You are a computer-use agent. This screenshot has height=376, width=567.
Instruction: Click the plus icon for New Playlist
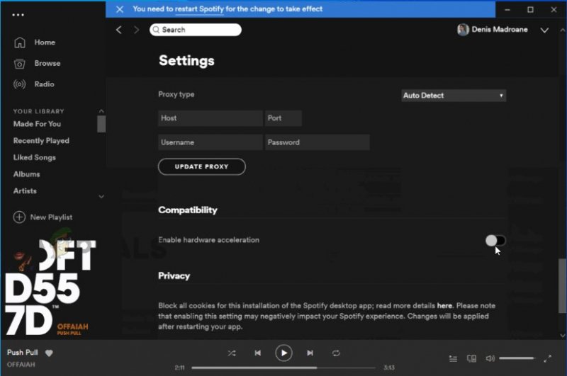(19, 217)
